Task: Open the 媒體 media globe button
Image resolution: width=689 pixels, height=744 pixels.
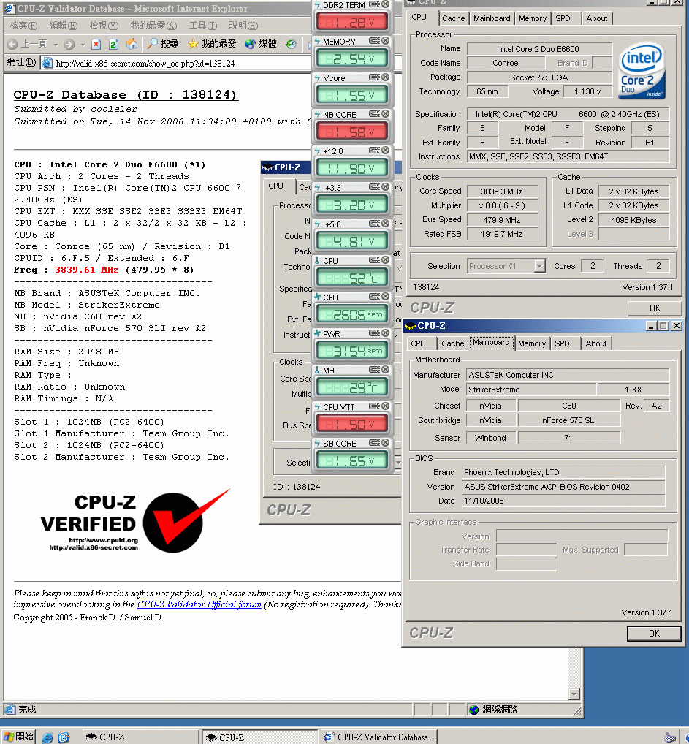Action: pos(261,44)
